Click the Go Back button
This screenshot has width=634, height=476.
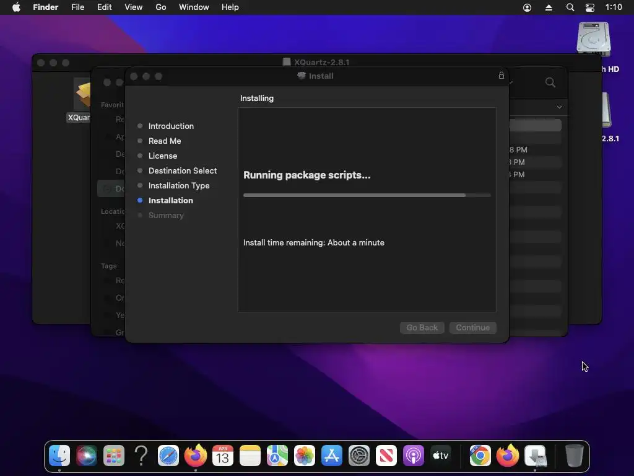click(422, 327)
